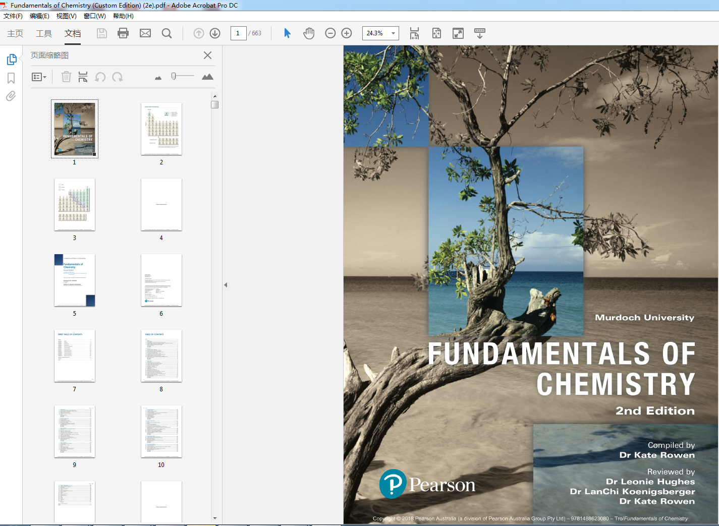Click the fit width scrolling icon

(414, 33)
